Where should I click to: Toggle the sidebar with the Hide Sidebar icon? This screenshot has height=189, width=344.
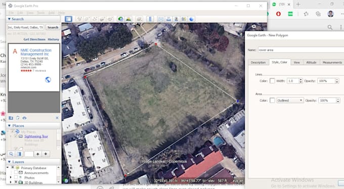tap(68, 19)
